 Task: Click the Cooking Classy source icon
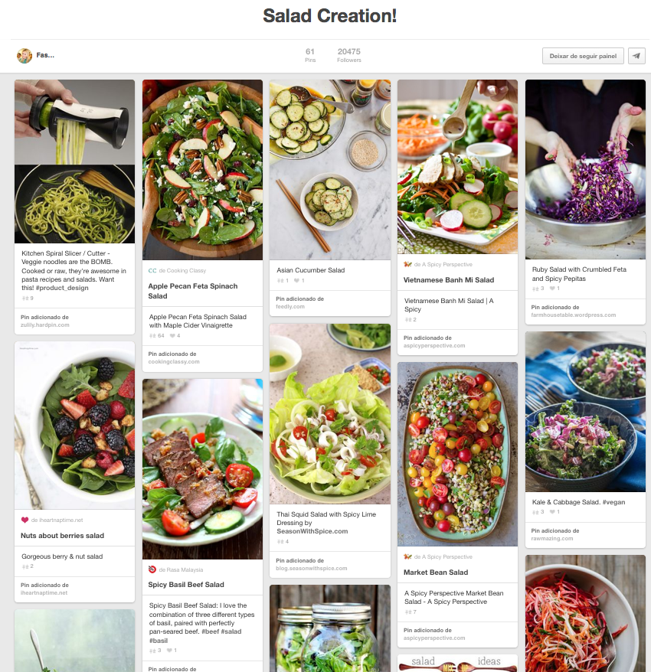click(152, 270)
